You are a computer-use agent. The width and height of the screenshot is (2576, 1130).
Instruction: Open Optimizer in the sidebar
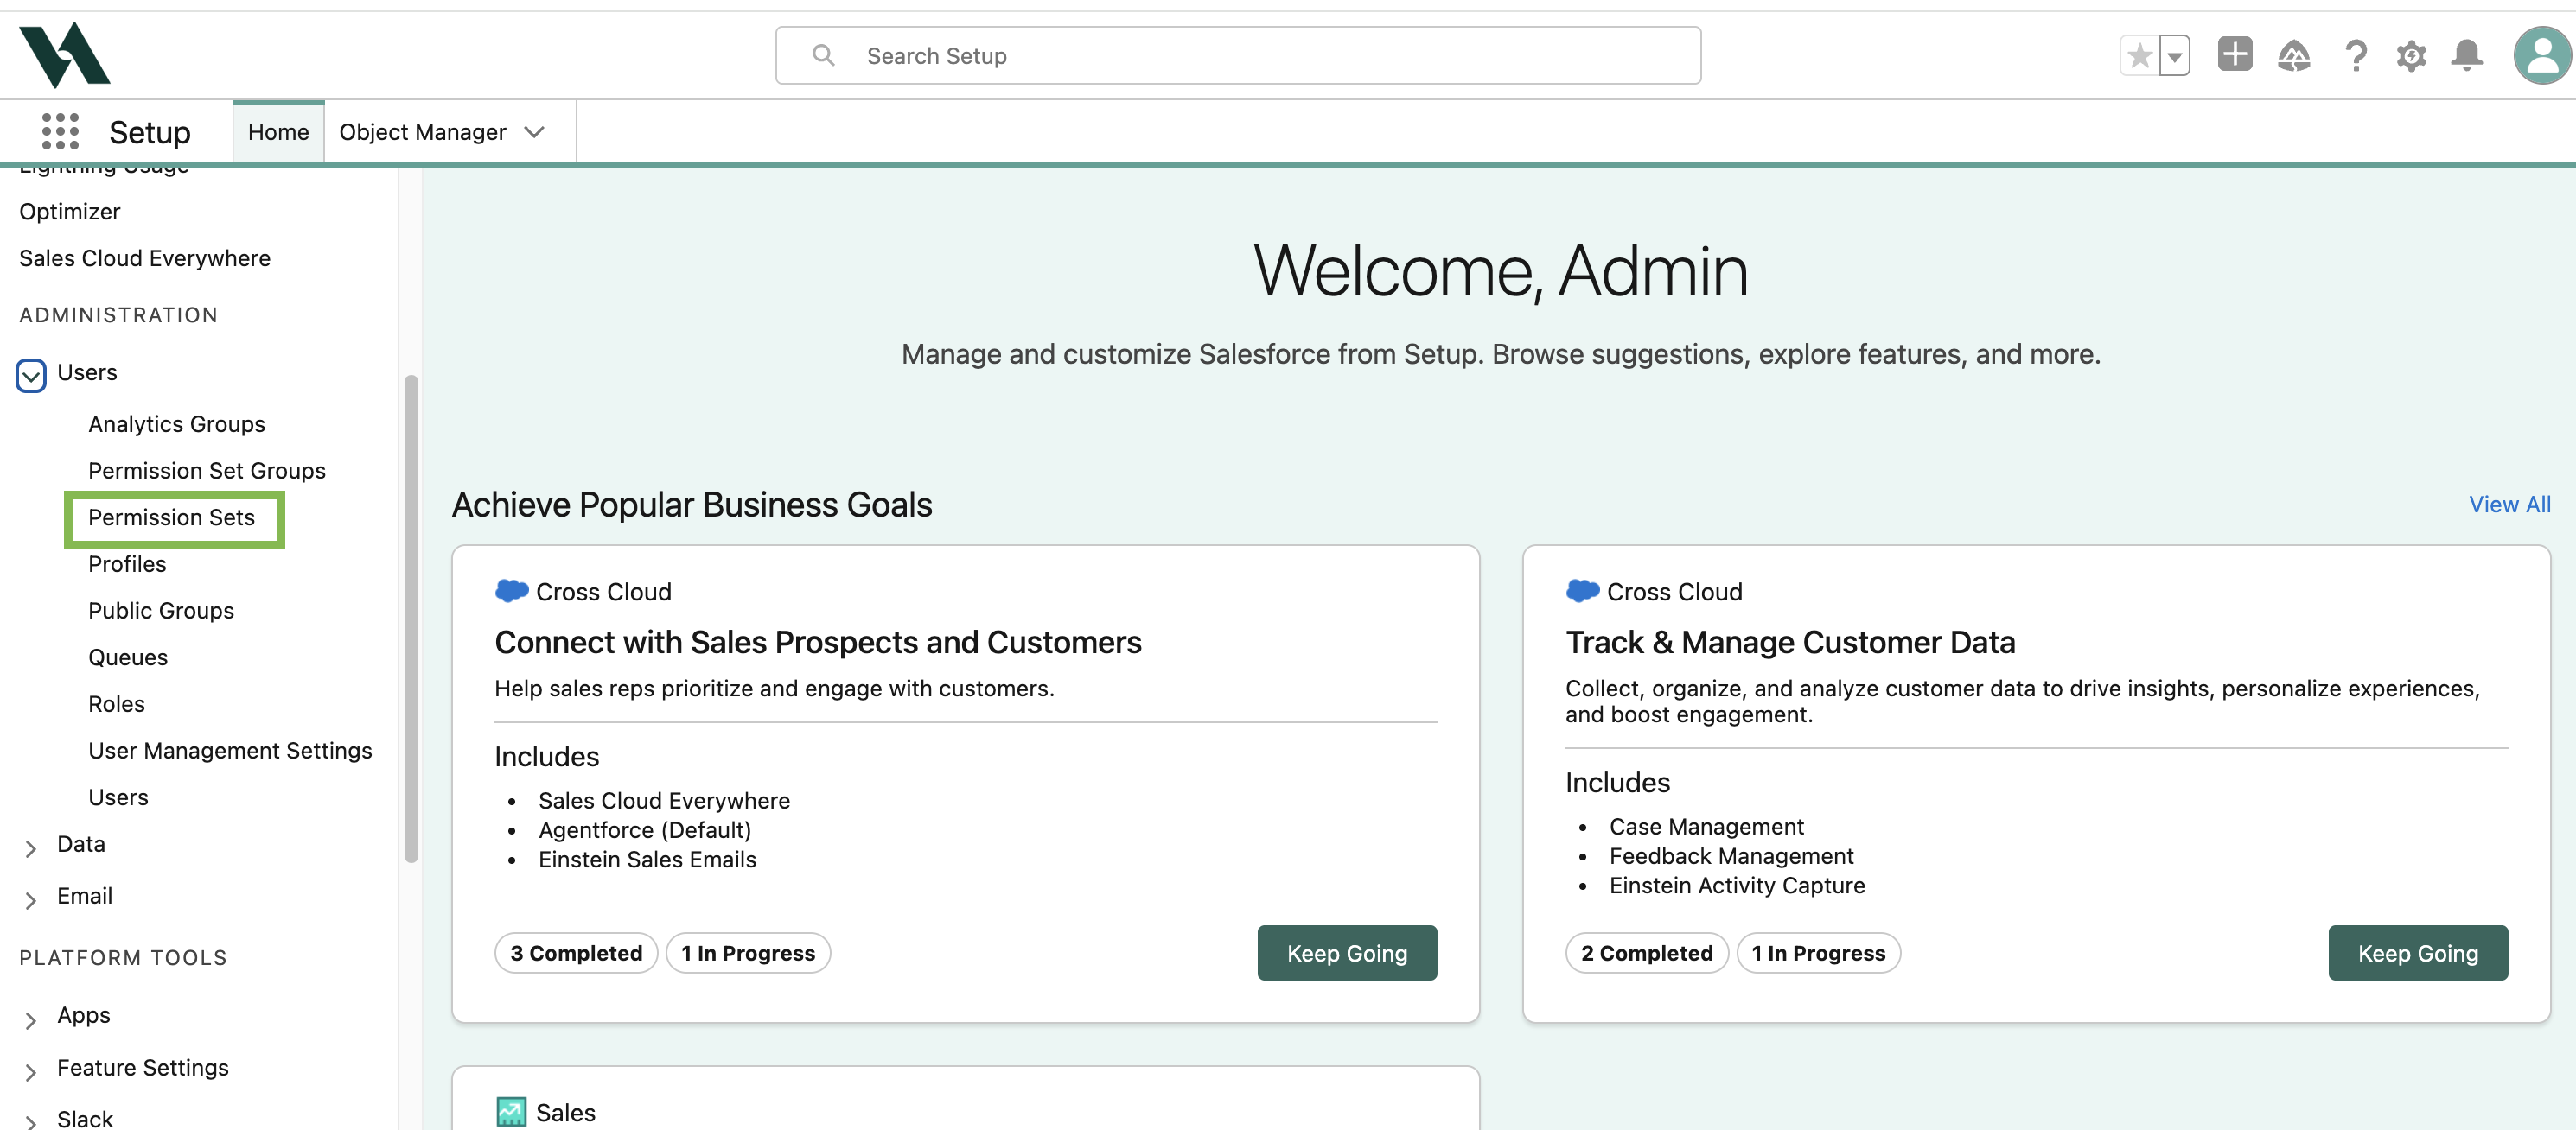tap(70, 212)
